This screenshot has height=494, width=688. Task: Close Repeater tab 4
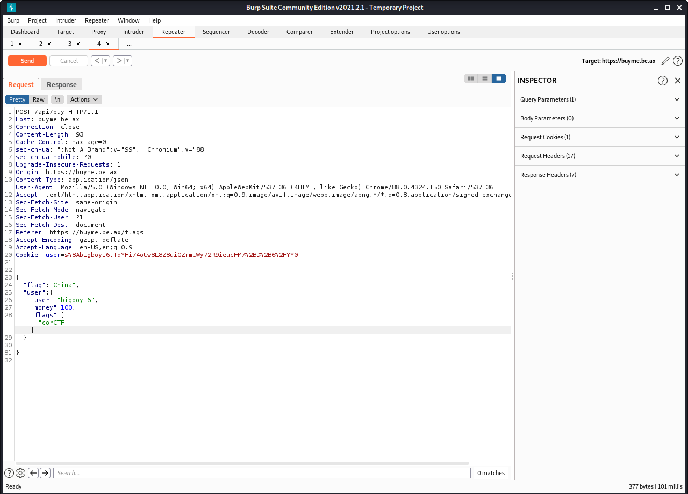point(107,44)
